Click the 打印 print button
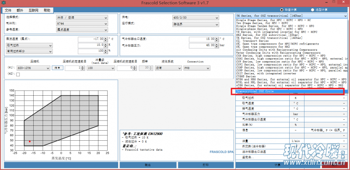The height and width of the screenshot is (170, 350). click(206, 165)
